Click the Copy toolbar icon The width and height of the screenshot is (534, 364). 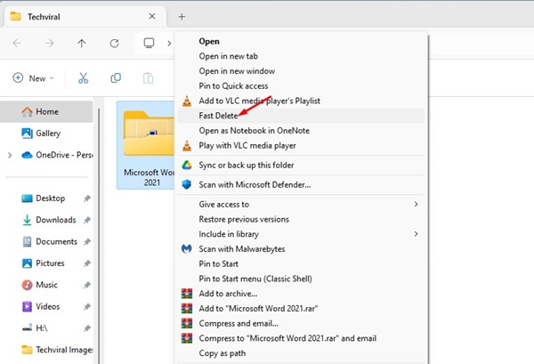point(116,78)
